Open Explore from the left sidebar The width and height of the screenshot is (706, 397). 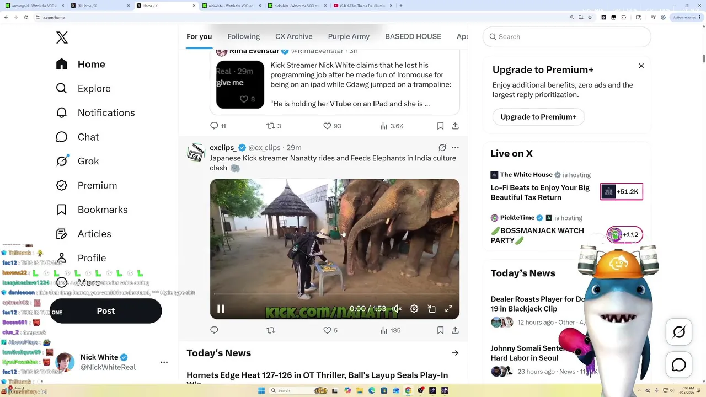83,88
